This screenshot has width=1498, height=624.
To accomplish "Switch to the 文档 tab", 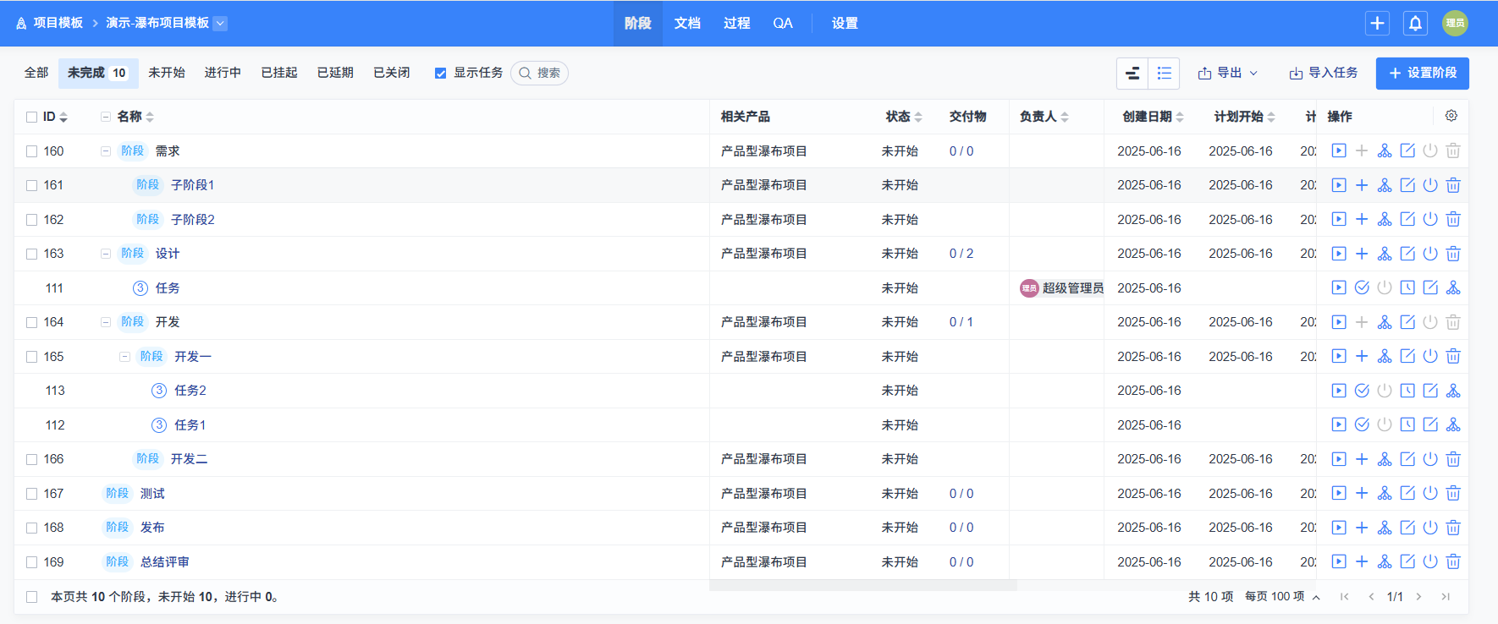I will point(686,24).
